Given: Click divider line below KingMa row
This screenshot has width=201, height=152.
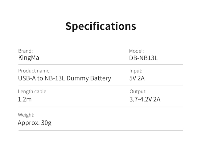Looking at the screenshot, I should click(x=101, y=64).
